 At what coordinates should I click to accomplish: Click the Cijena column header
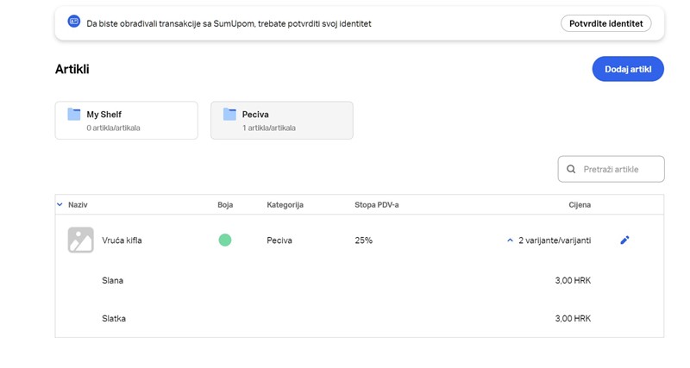coord(579,205)
